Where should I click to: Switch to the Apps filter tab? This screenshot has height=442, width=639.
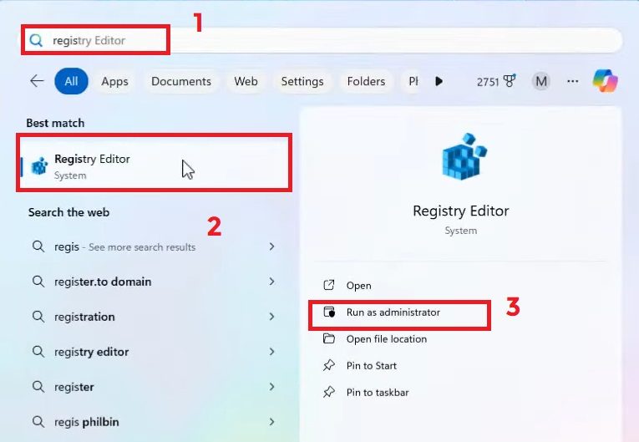(x=115, y=81)
